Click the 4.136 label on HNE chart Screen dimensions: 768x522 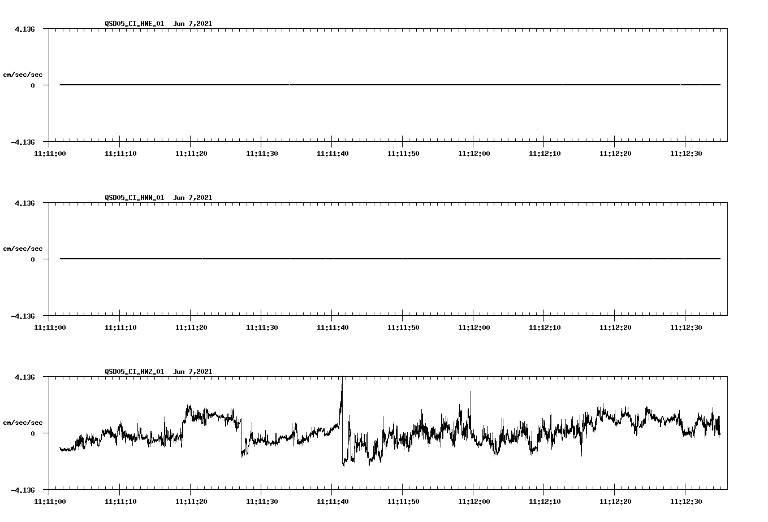(25, 29)
